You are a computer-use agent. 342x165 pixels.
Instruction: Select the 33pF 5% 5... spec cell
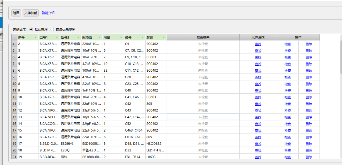pos(92,110)
